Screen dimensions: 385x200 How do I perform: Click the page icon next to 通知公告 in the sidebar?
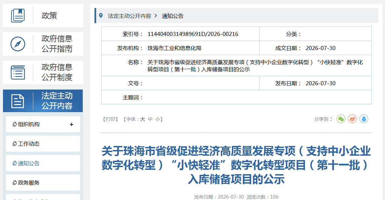15,163
